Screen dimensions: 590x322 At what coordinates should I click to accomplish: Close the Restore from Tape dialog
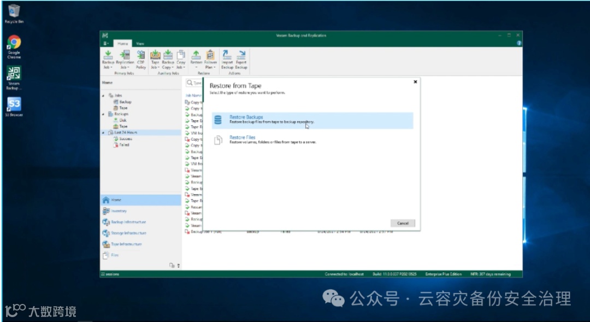tap(415, 81)
